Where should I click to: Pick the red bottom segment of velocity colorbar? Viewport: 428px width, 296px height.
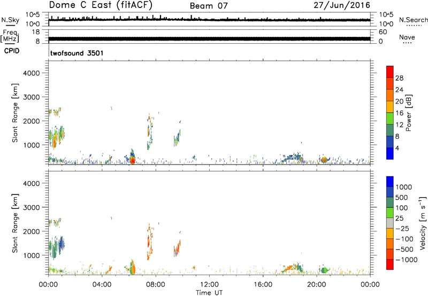390,264
